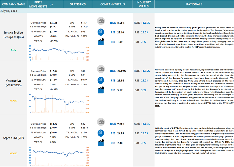
Task: Click the WoW value -5.86%
Action: (x=53, y=36)
